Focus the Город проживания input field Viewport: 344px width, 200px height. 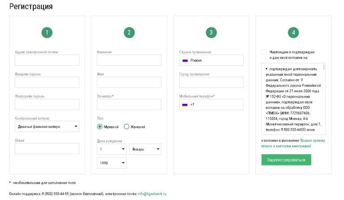point(211,82)
